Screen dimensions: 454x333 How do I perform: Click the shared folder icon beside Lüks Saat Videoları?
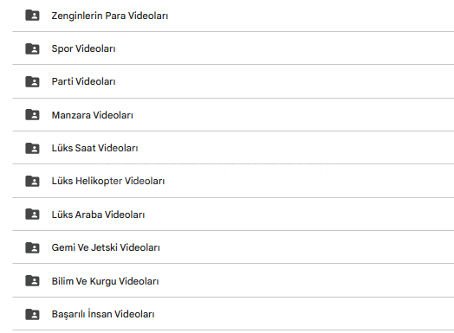pos(32,148)
